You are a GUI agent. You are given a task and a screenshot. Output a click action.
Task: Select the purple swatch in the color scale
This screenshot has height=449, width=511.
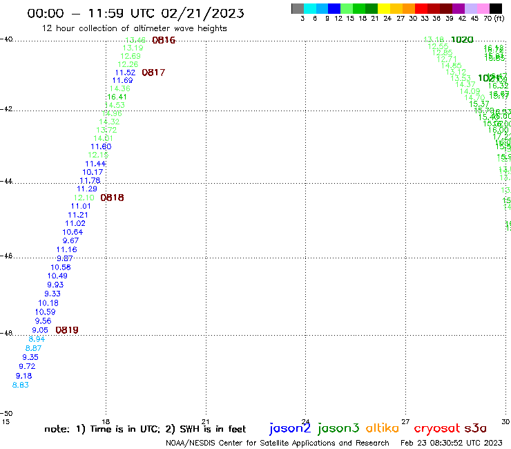click(459, 8)
